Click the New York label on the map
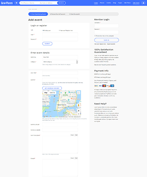Screen dimensions: 147x177 (x=62, y=105)
